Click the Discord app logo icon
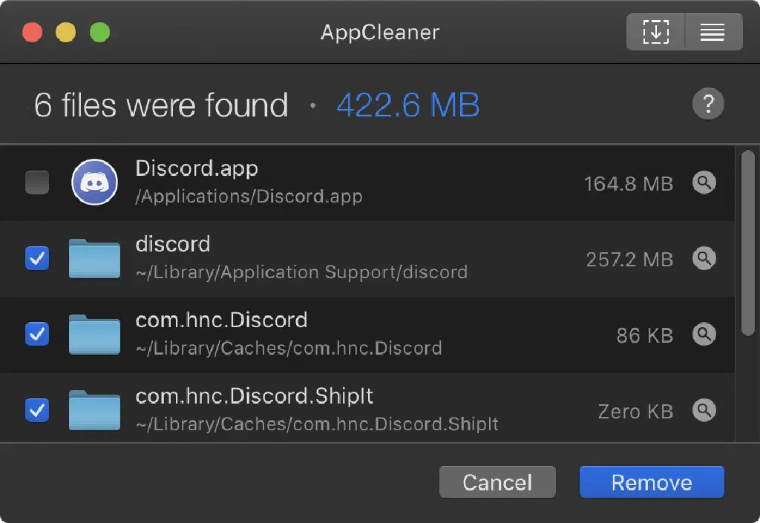This screenshot has width=760, height=523. tap(95, 182)
